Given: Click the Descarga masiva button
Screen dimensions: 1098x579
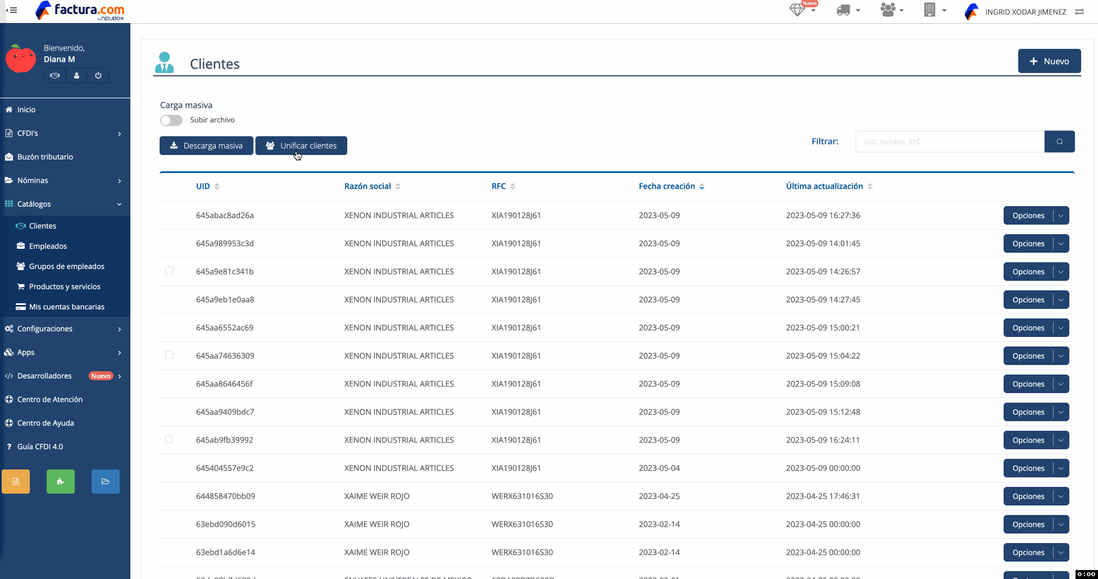Looking at the screenshot, I should click(206, 145).
